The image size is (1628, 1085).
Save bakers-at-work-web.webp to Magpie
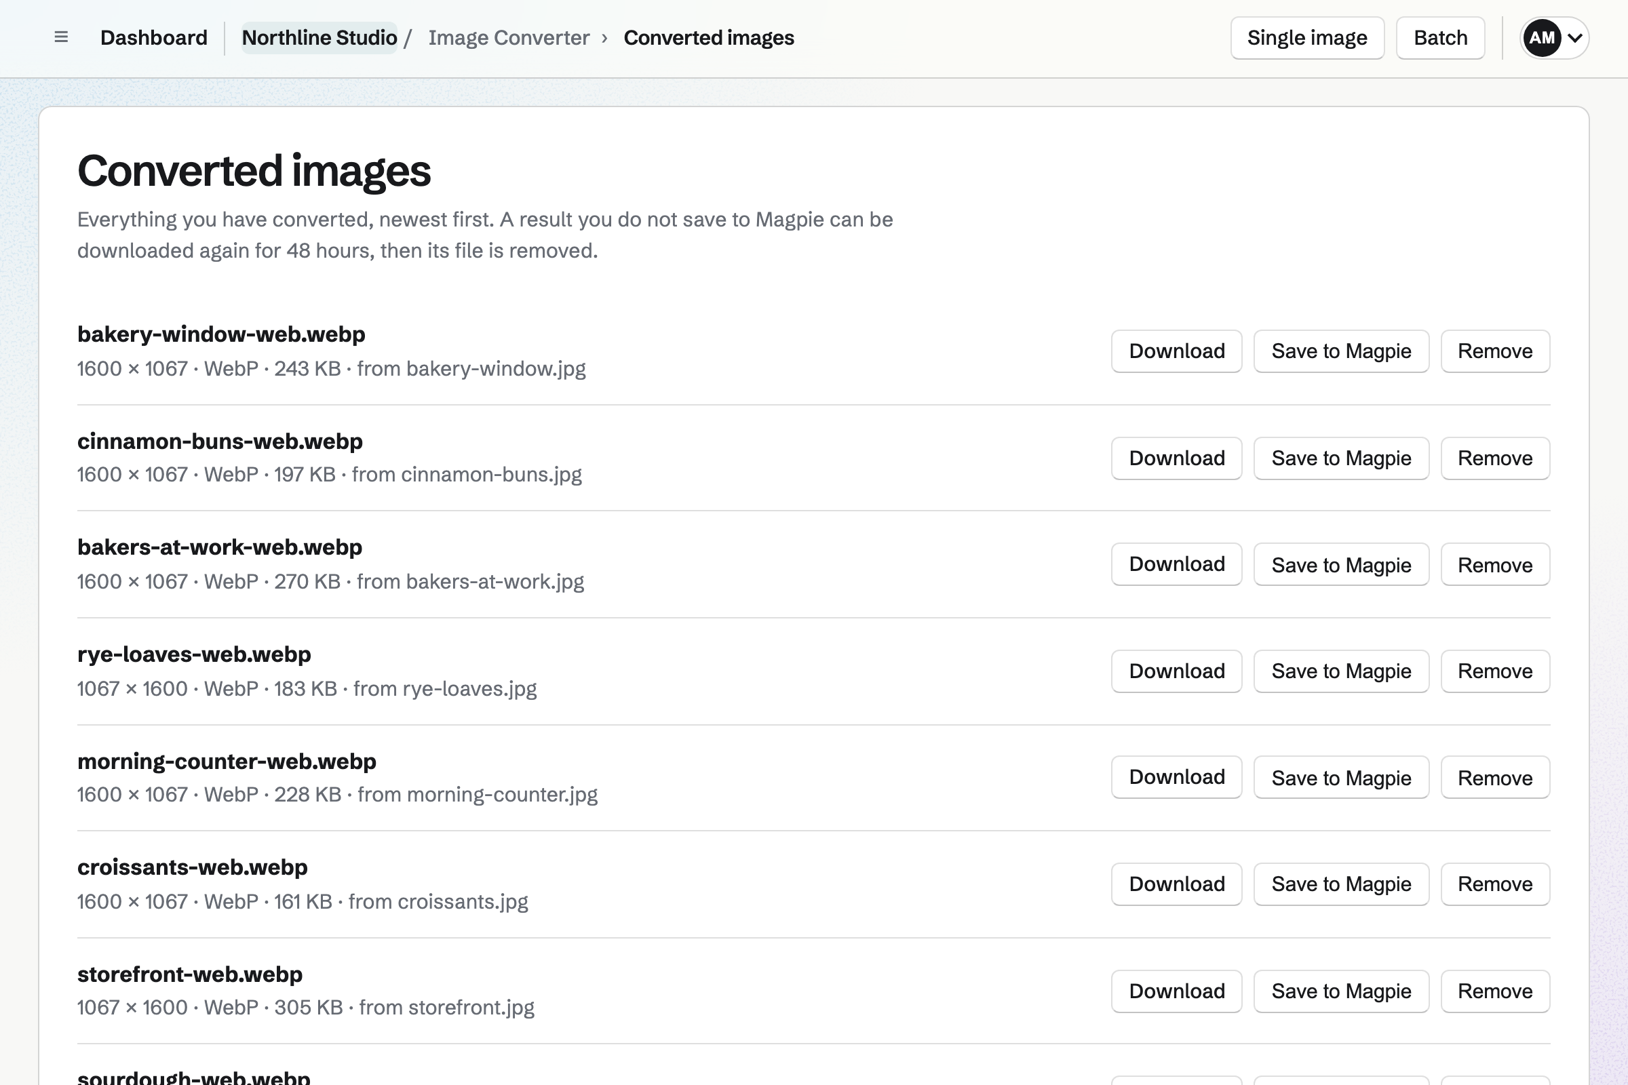(1341, 565)
